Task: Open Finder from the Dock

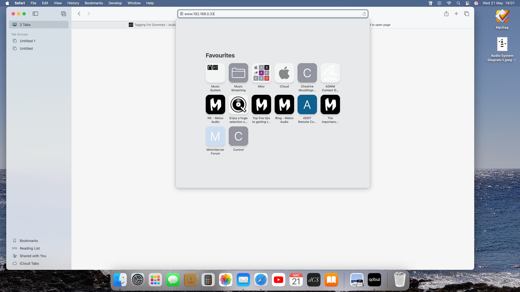Action: [x=120, y=280]
